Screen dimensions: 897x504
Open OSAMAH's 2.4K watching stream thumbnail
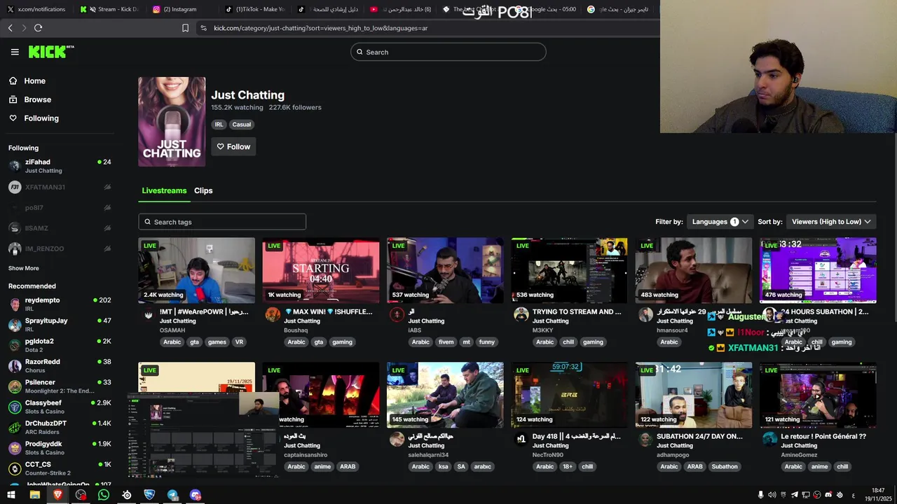click(196, 270)
